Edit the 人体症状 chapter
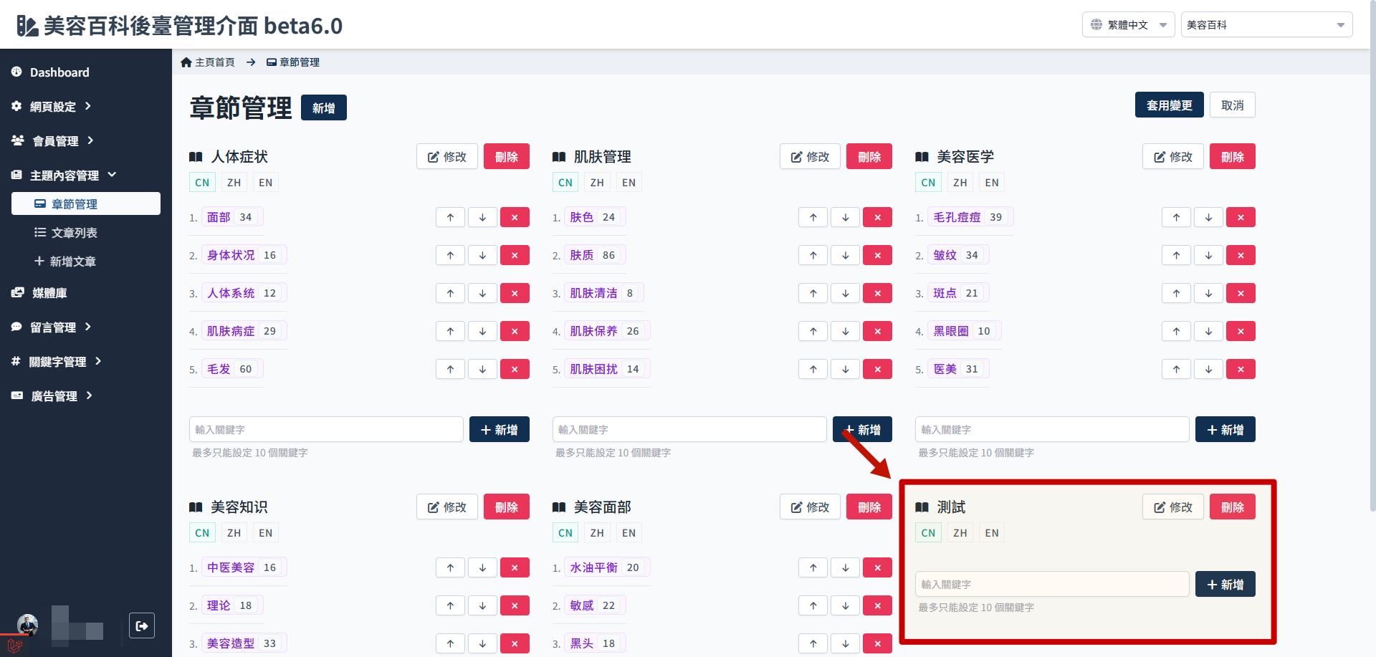The height and width of the screenshot is (657, 1376). pyautogui.click(x=447, y=156)
